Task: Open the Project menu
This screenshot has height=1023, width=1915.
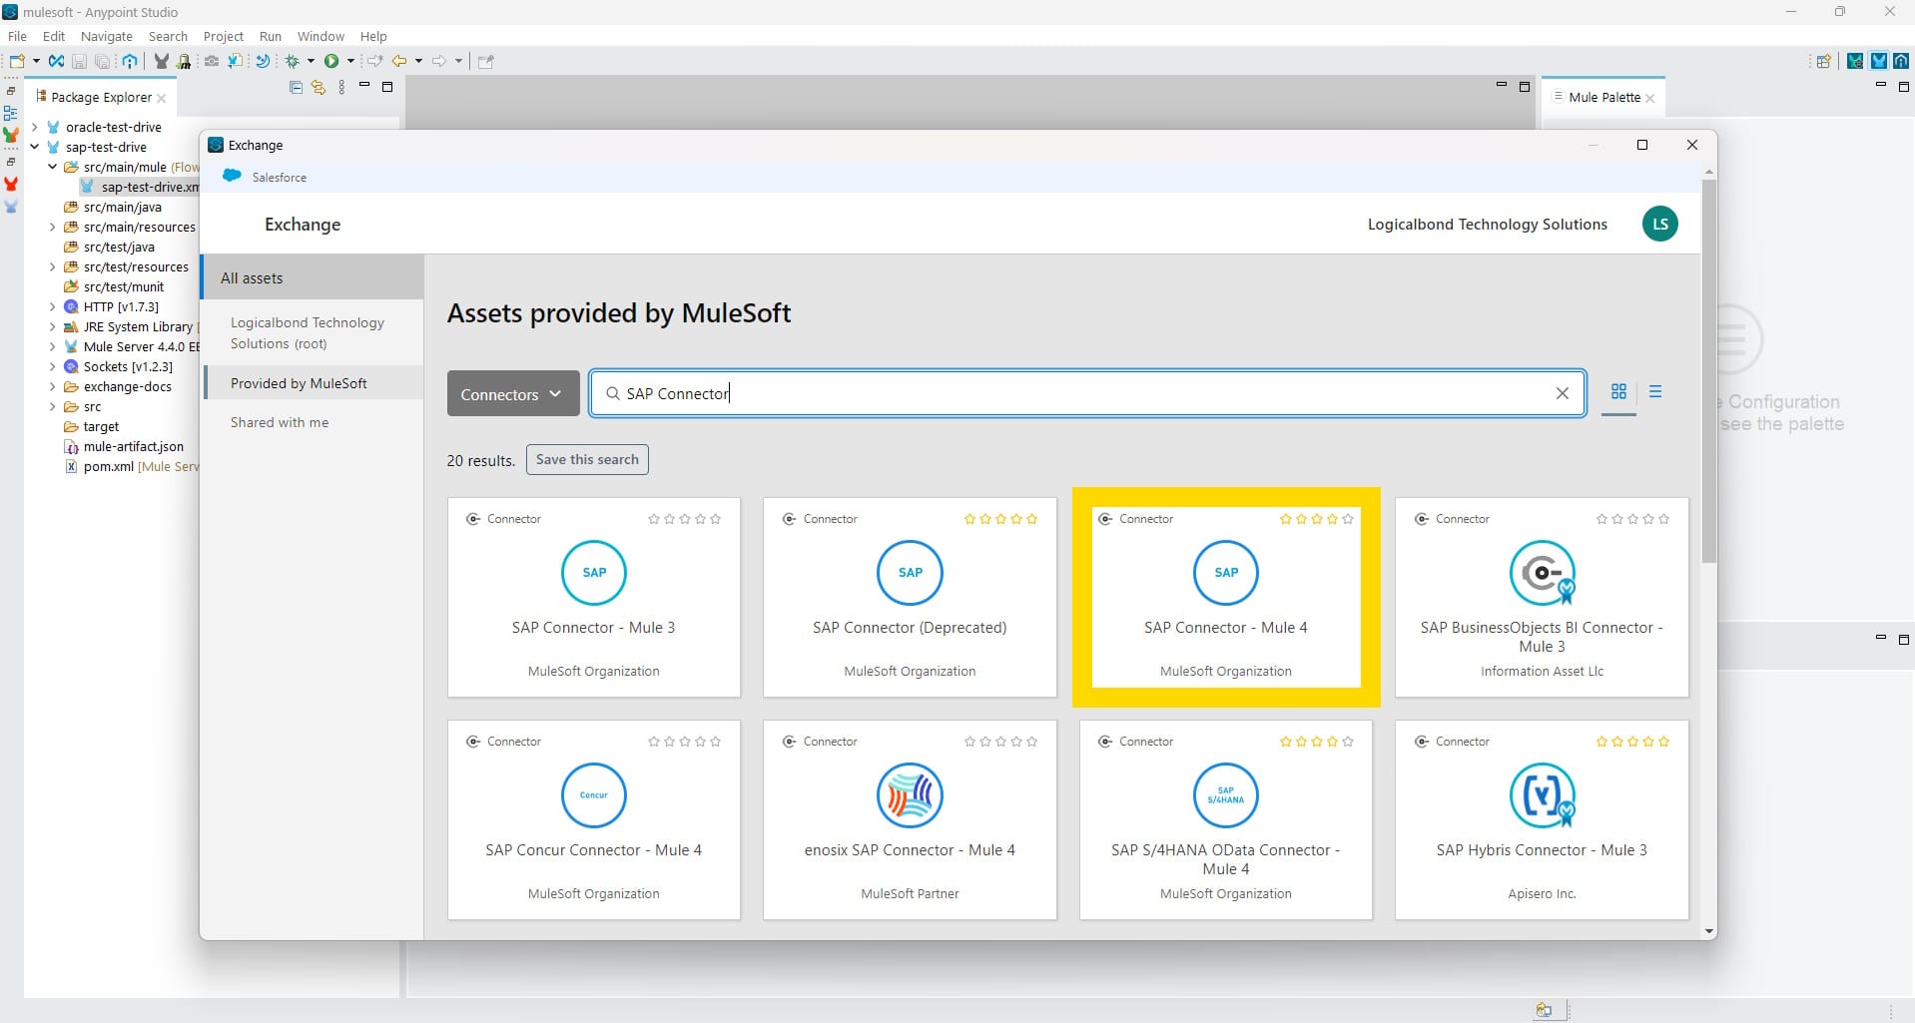Action: pos(223,36)
